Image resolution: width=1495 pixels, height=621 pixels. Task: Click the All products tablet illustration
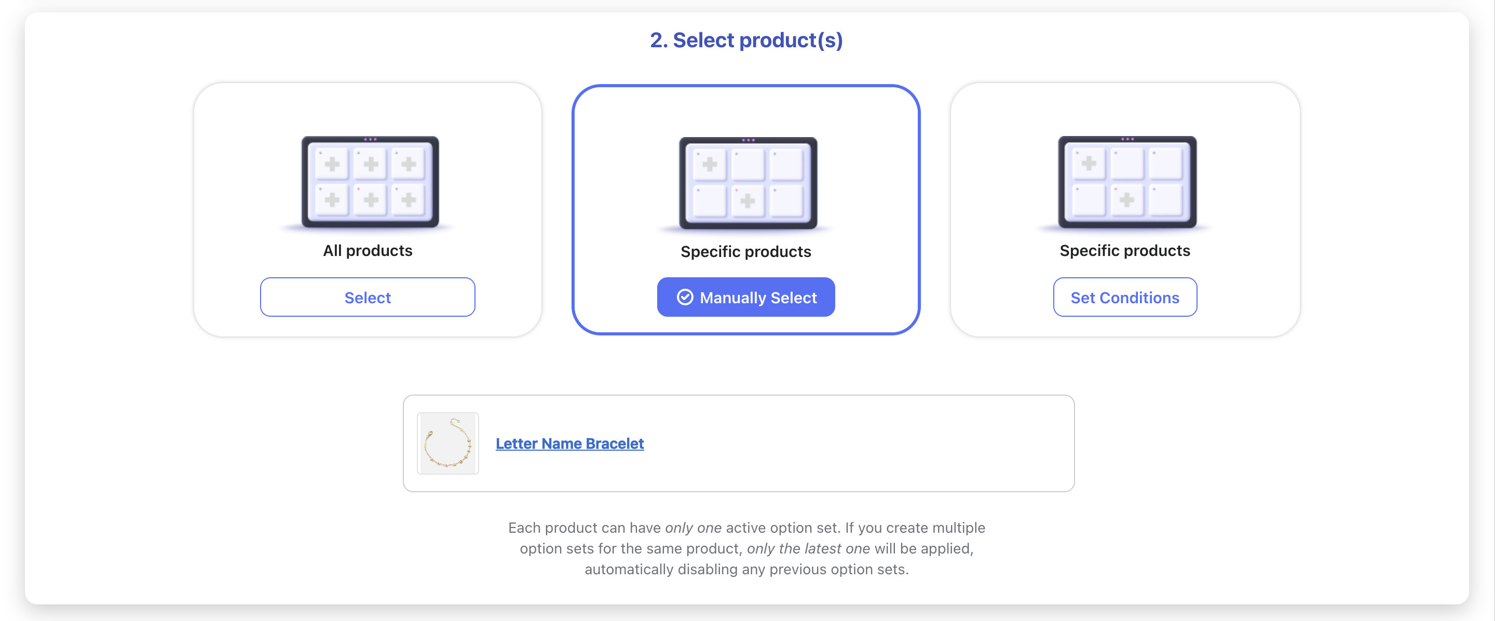370,182
